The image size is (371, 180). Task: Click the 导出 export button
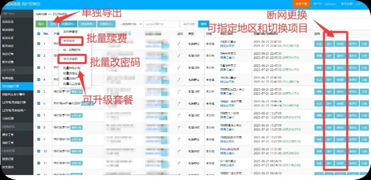pyautogui.click(x=53, y=24)
